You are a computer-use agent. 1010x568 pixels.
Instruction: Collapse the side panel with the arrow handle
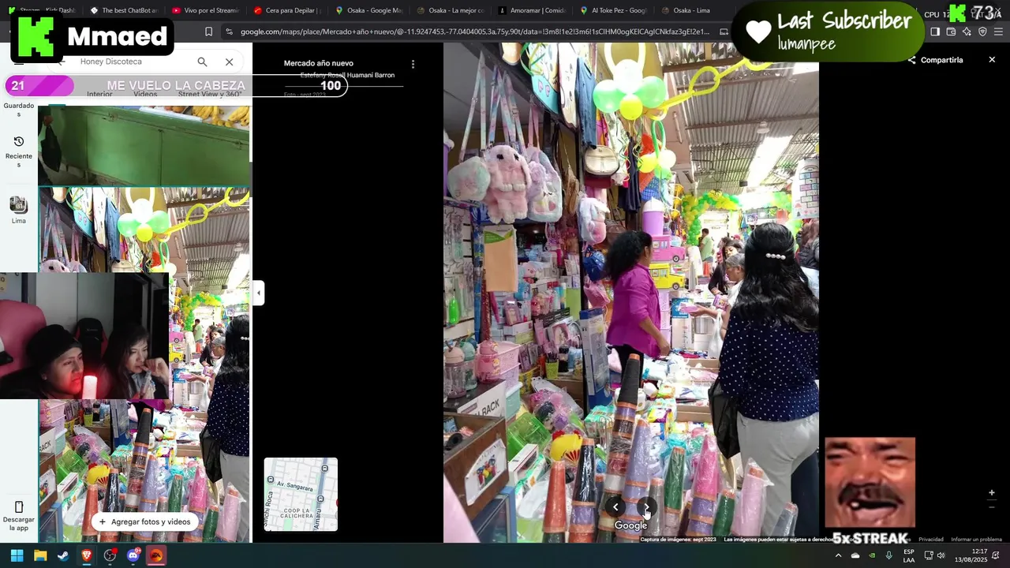point(258,293)
